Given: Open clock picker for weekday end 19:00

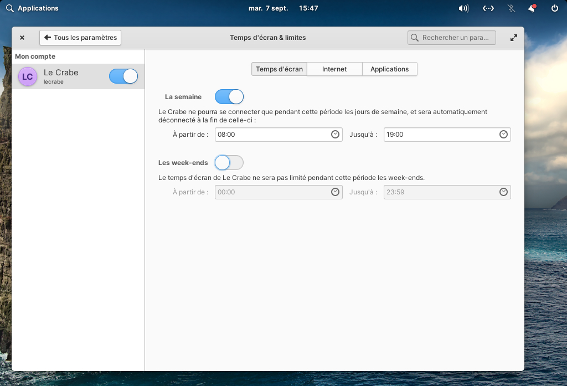Looking at the screenshot, I should (x=503, y=134).
